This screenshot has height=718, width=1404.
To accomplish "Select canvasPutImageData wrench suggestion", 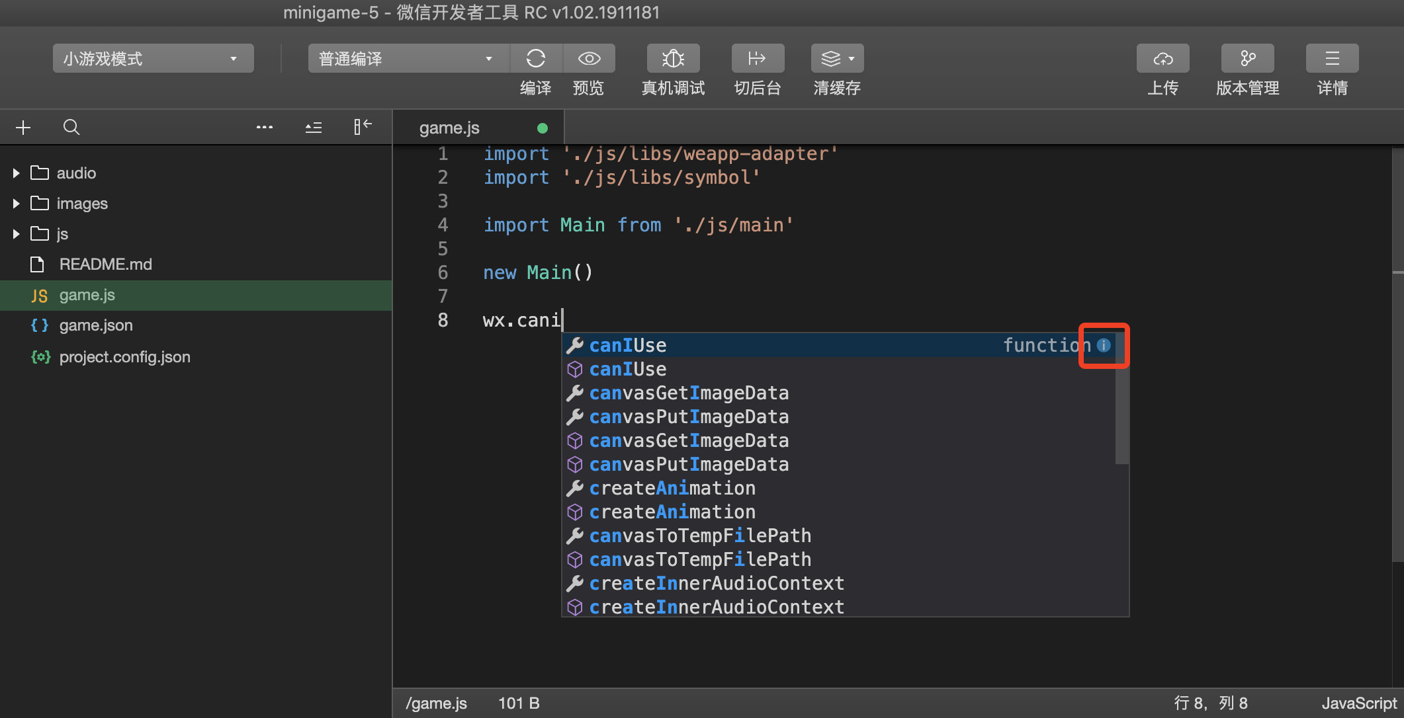I will pos(838,417).
